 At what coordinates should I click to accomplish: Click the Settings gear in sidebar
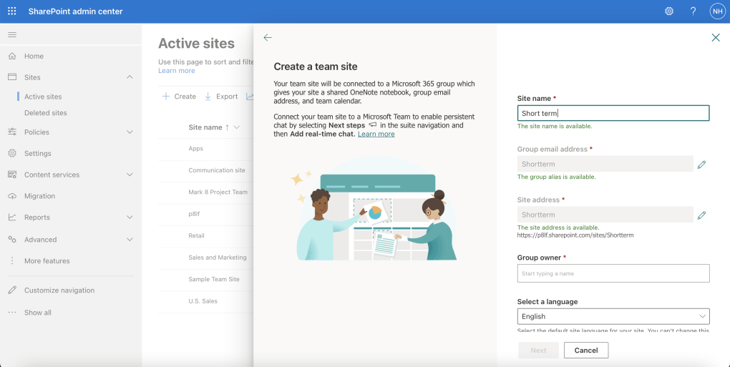[12, 153]
